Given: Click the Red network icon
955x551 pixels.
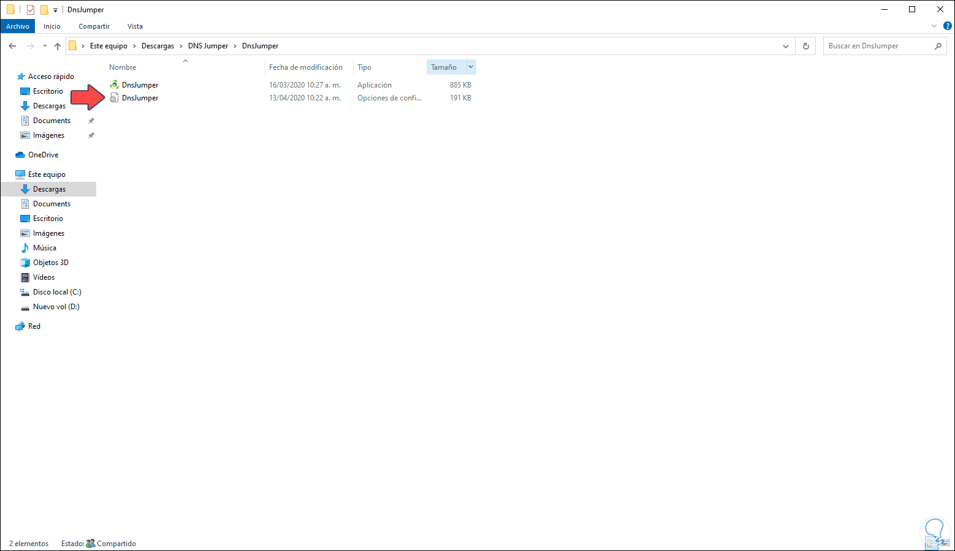Looking at the screenshot, I should [20, 326].
